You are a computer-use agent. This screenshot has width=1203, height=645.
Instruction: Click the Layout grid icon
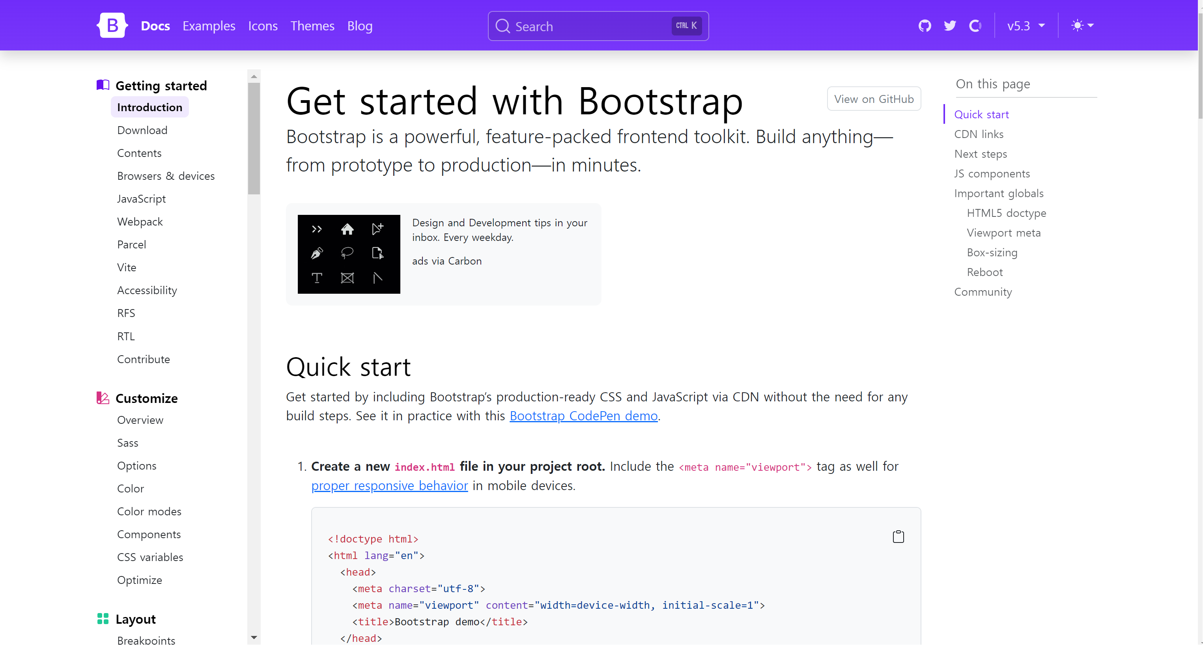tap(103, 619)
